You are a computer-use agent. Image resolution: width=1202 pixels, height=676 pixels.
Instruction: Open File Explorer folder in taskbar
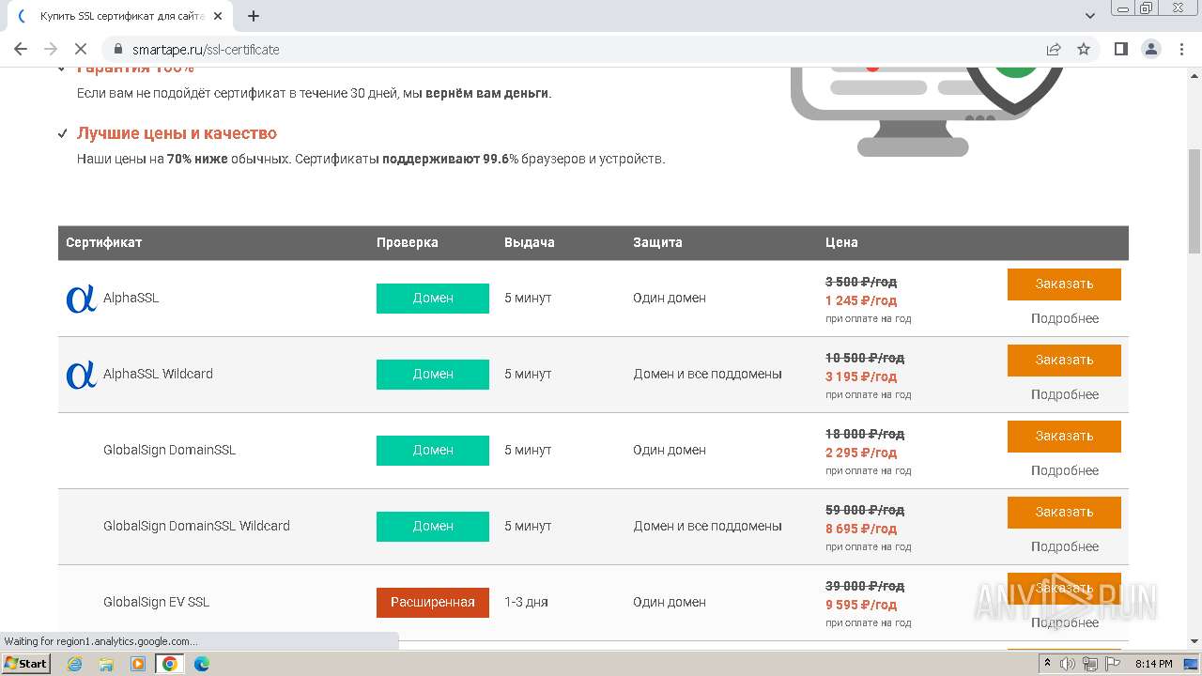pyautogui.click(x=106, y=664)
